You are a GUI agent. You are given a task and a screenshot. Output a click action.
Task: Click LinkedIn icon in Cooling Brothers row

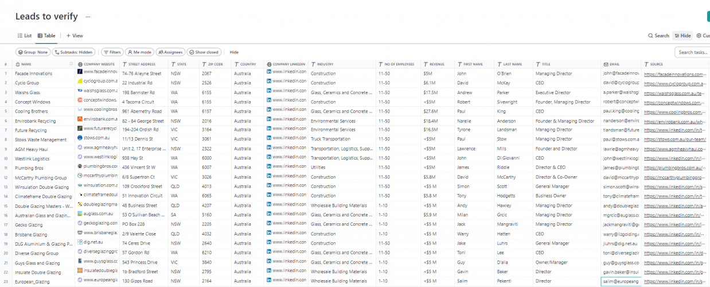click(269, 111)
